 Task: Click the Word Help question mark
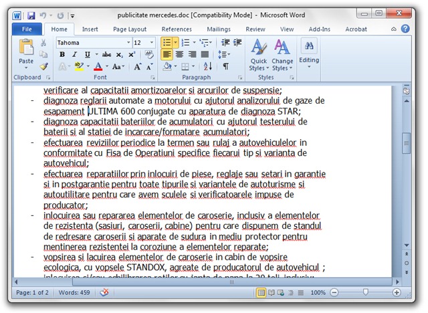point(405,29)
